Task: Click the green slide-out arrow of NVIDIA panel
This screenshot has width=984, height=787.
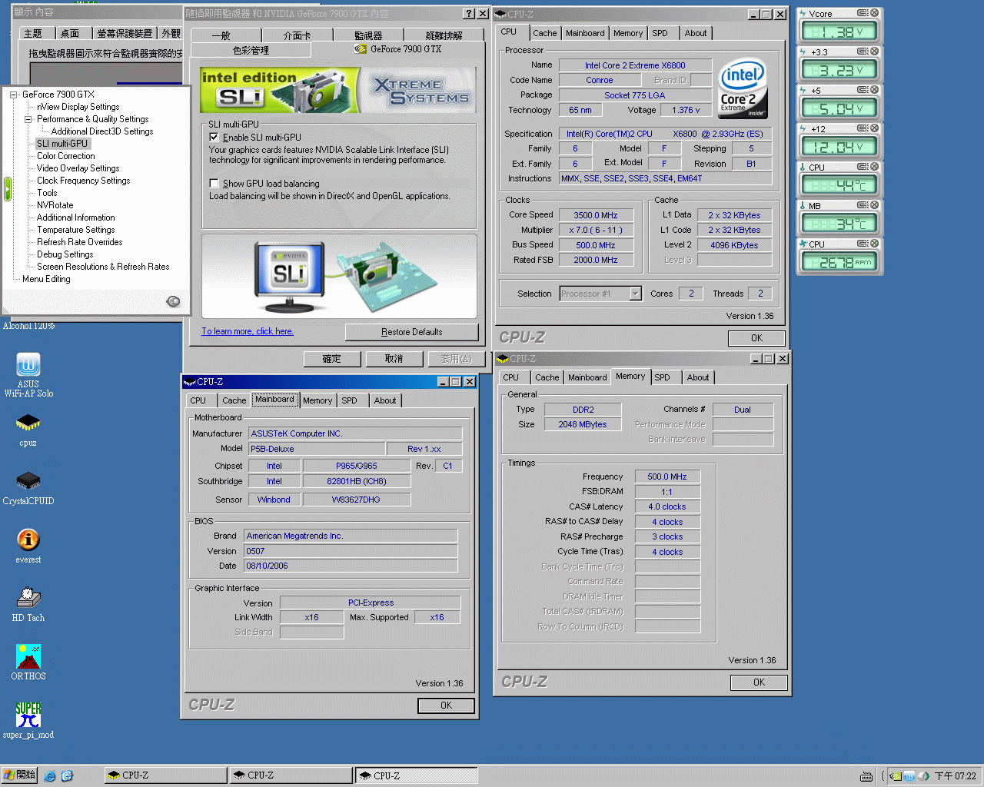Action: click(8, 188)
